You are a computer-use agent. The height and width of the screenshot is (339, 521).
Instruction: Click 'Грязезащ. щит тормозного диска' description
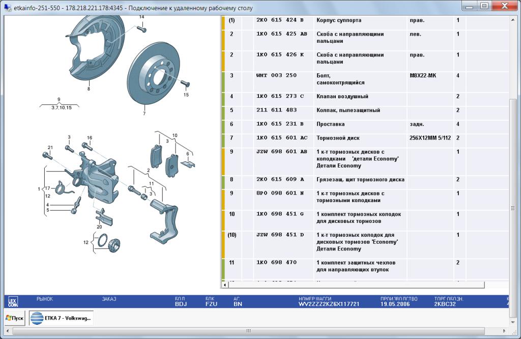pyautogui.click(x=360, y=180)
